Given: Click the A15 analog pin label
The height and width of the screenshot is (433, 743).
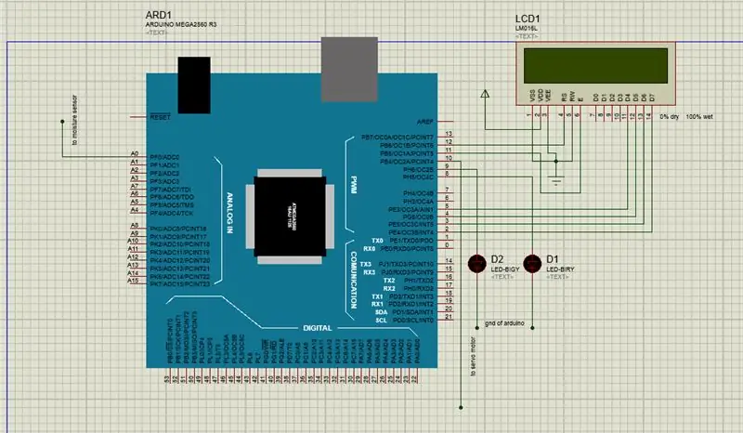Looking at the screenshot, I should pyautogui.click(x=133, y=281).
